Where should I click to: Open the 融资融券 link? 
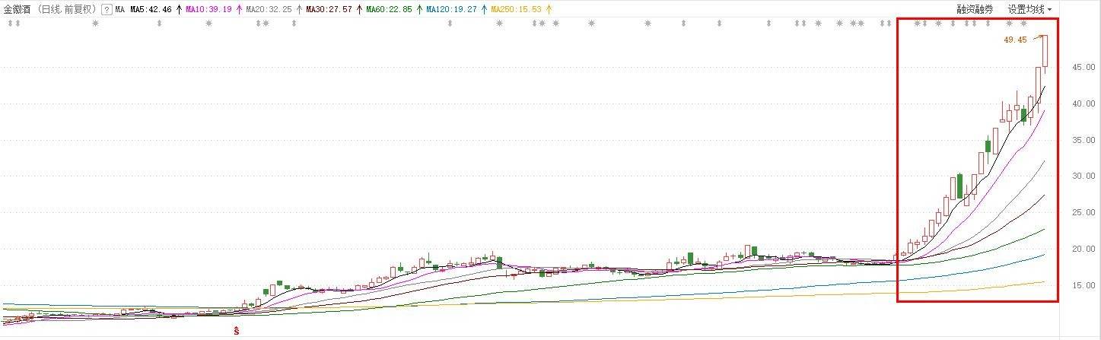pyautogui.click(x=975, y=10)
